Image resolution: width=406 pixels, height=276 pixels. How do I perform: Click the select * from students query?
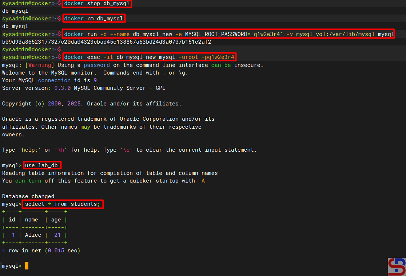coord(63,204)
